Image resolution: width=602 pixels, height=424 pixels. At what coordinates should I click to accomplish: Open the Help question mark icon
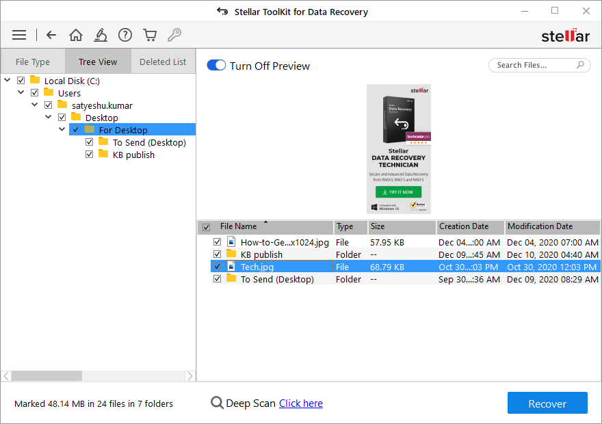click(125, 35)
